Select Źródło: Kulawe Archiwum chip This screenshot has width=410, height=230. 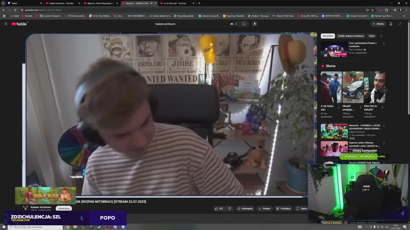coord(351,36)
